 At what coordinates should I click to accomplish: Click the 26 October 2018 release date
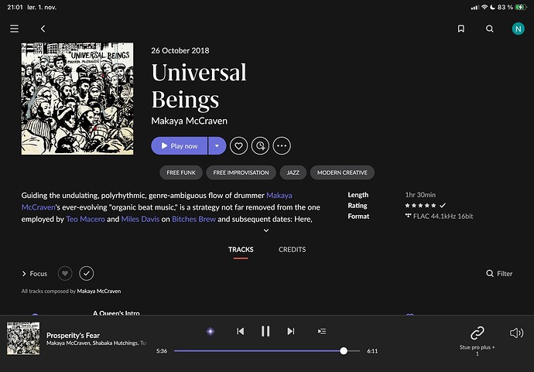tap(180, 51)
